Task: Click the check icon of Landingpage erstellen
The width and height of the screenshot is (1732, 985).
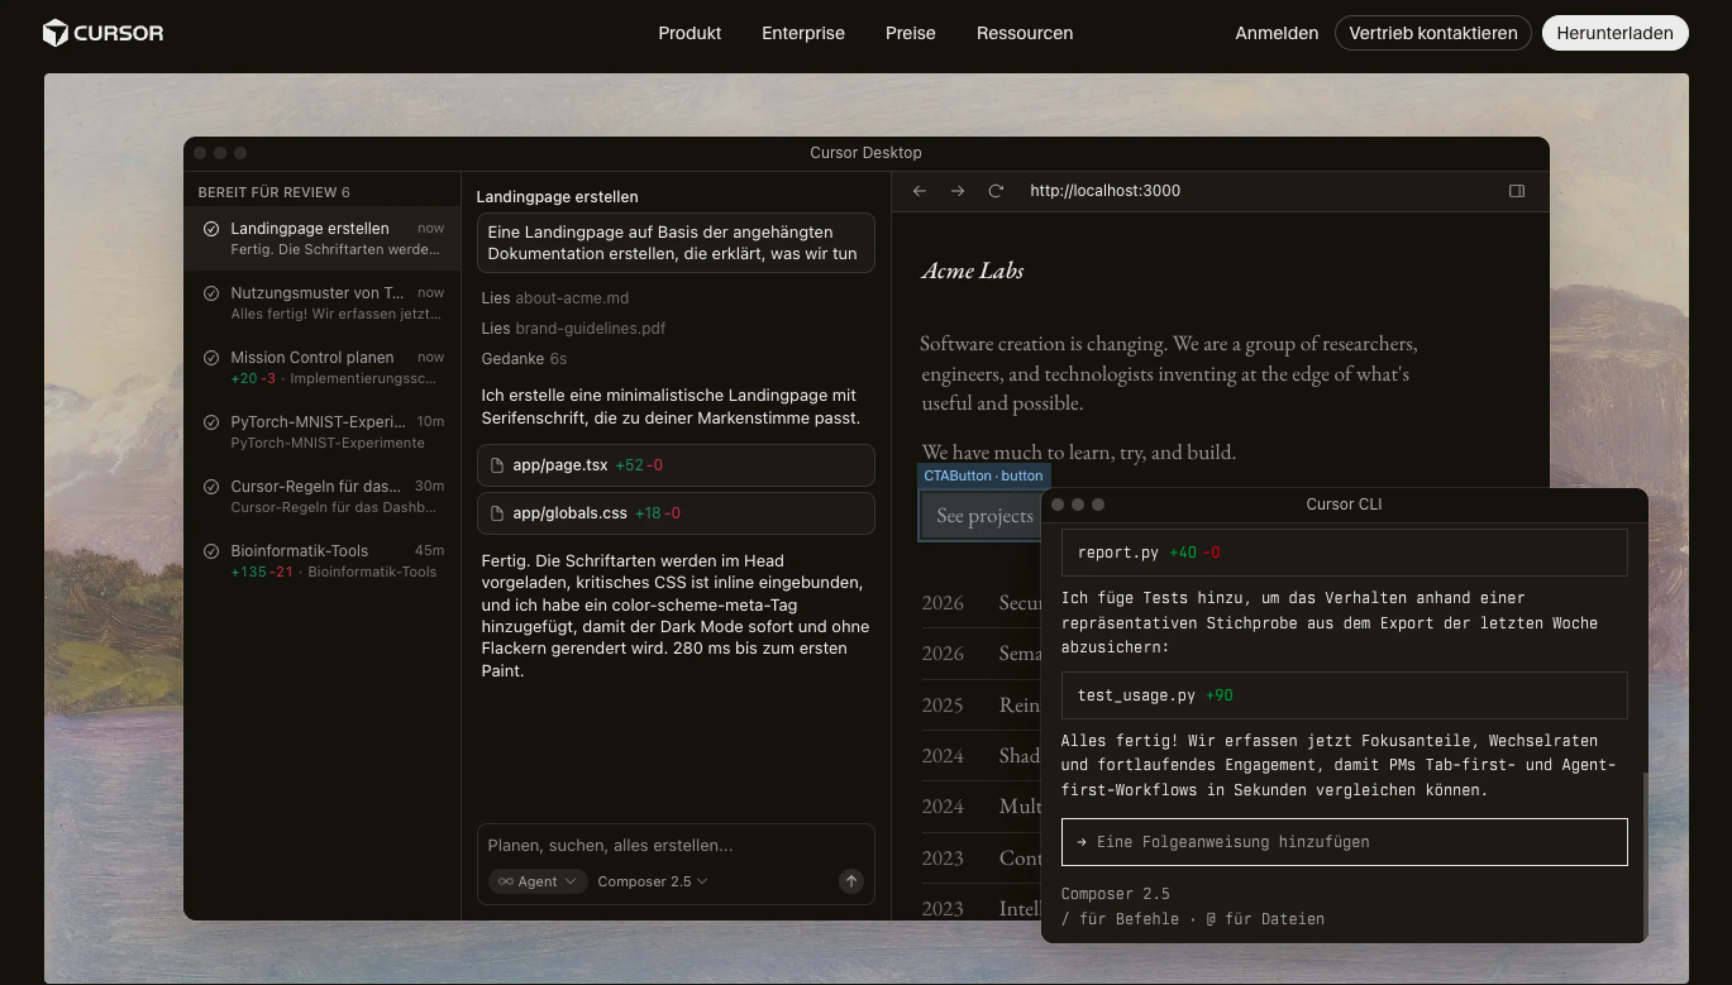Action: click(211, 229)
